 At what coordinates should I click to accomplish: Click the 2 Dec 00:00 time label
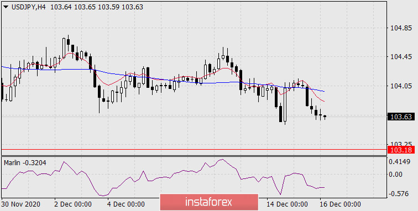click(73, 204)
